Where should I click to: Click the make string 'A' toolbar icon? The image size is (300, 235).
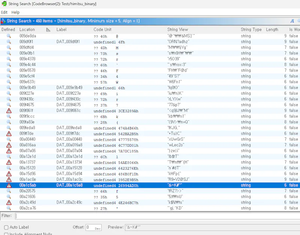[292, 21]
